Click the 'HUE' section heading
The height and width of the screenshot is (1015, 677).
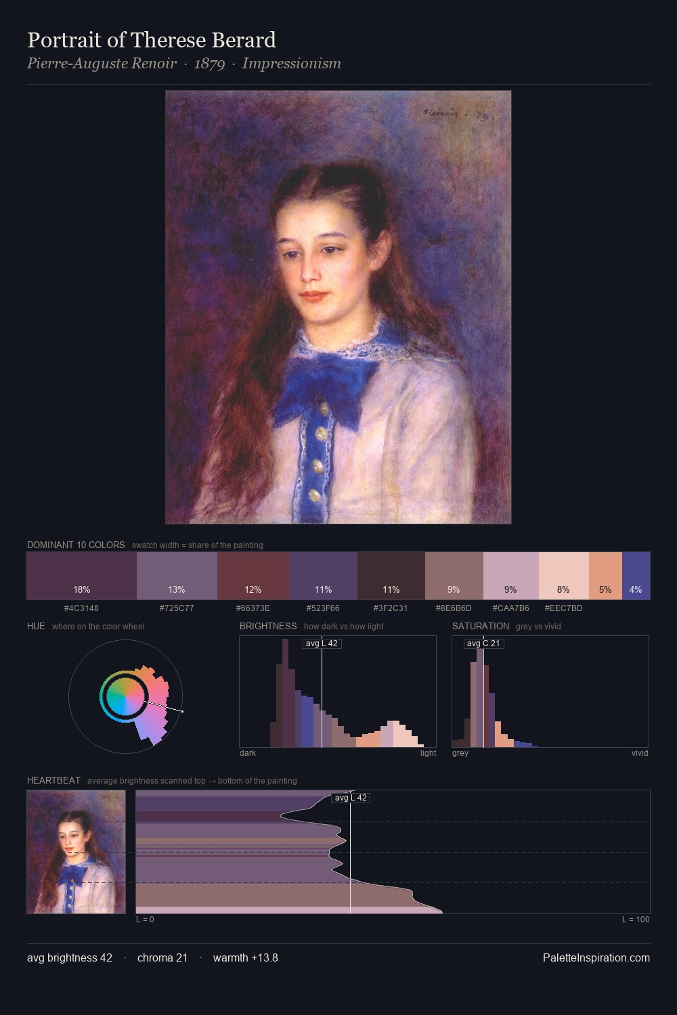click(x=36, y=626)
